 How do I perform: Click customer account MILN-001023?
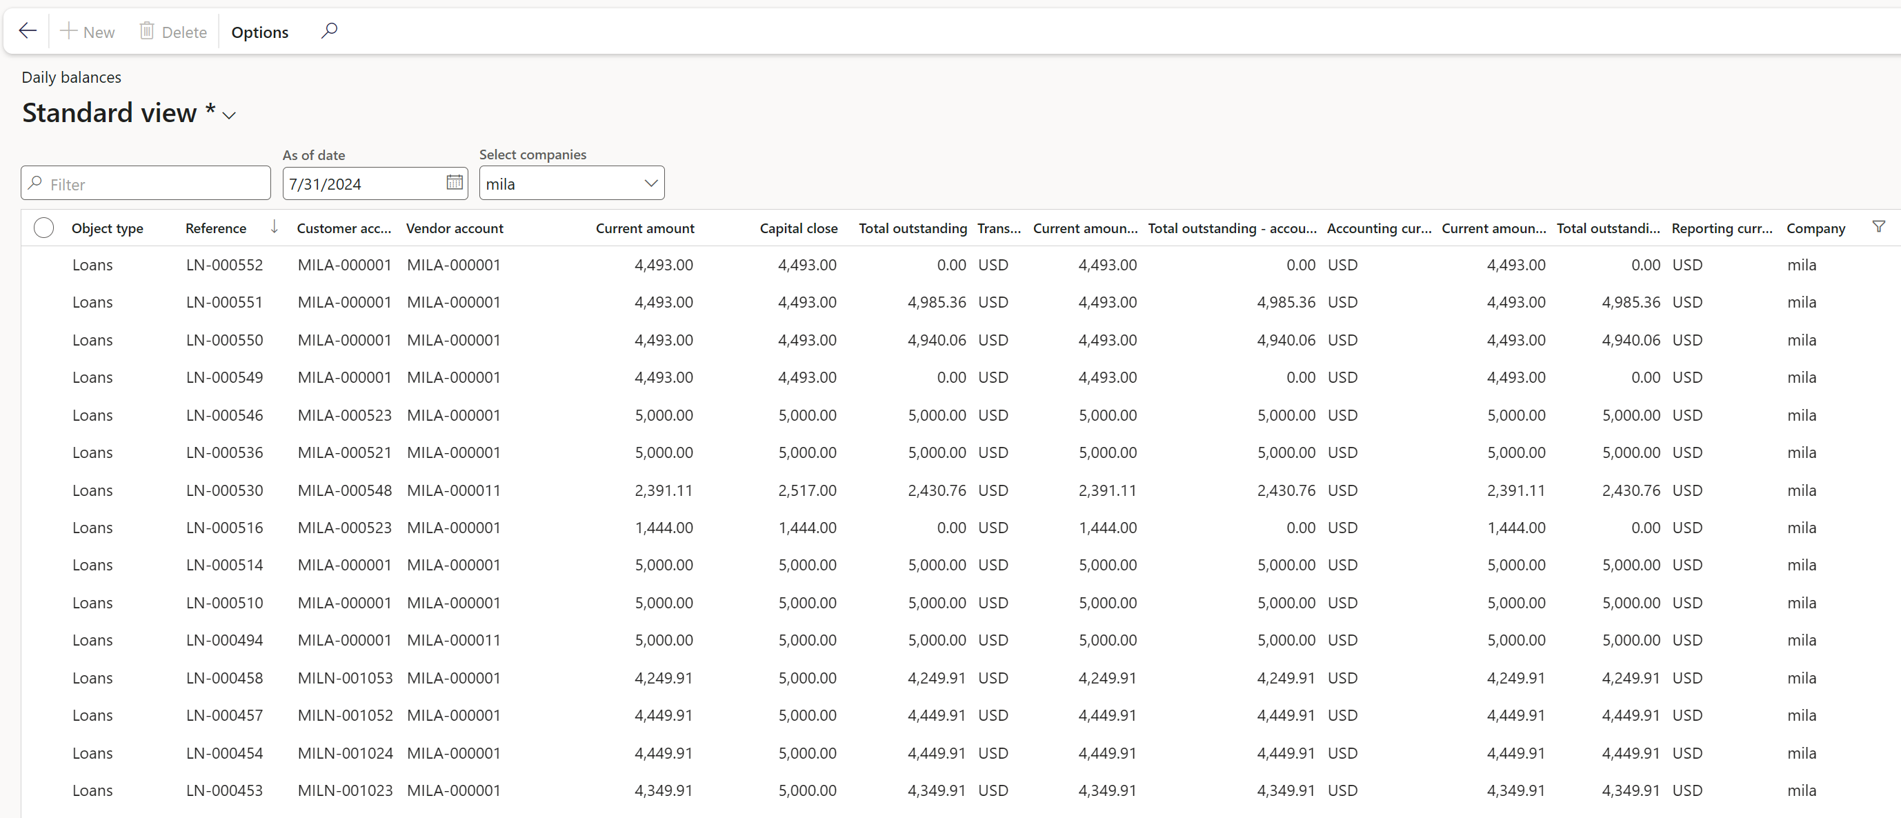click(345, 790)
